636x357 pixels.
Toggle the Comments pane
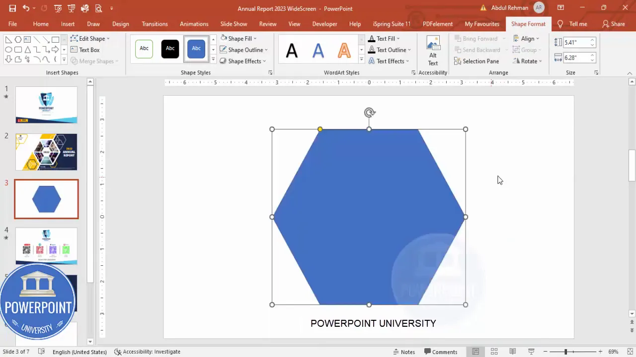tap(441, 352)
